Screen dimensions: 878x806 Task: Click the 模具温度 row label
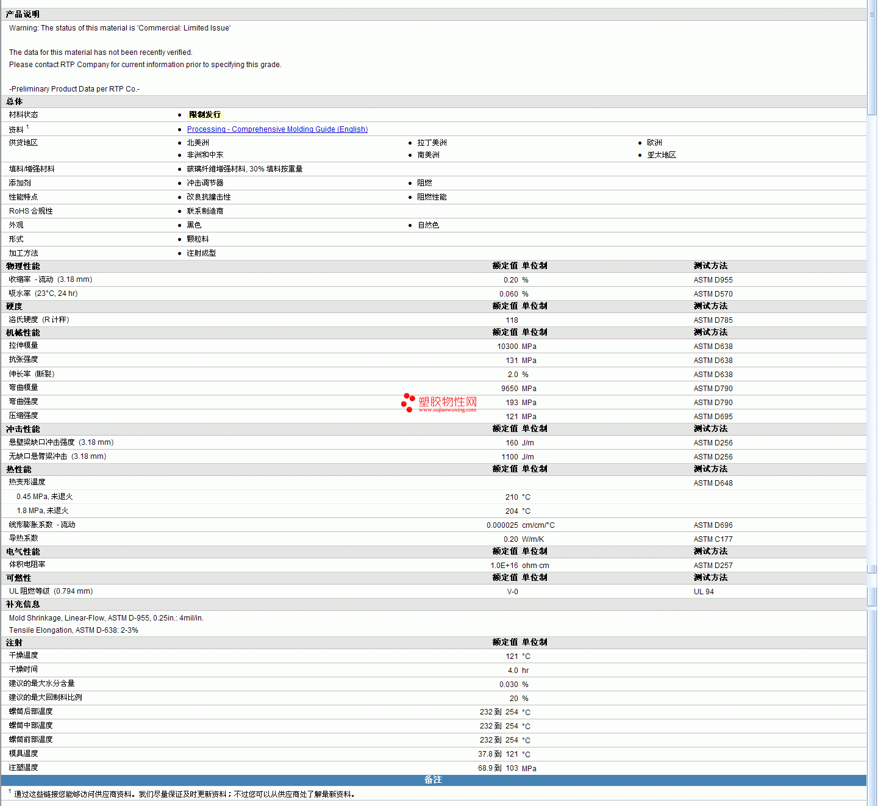[x=23, y=754]
